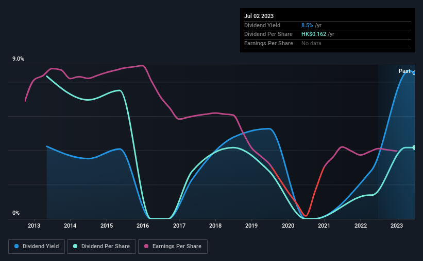This screenshot has width=423, height=261.
Task: Click the 2023 x-axis label
Action: click(x=397, y=226)
